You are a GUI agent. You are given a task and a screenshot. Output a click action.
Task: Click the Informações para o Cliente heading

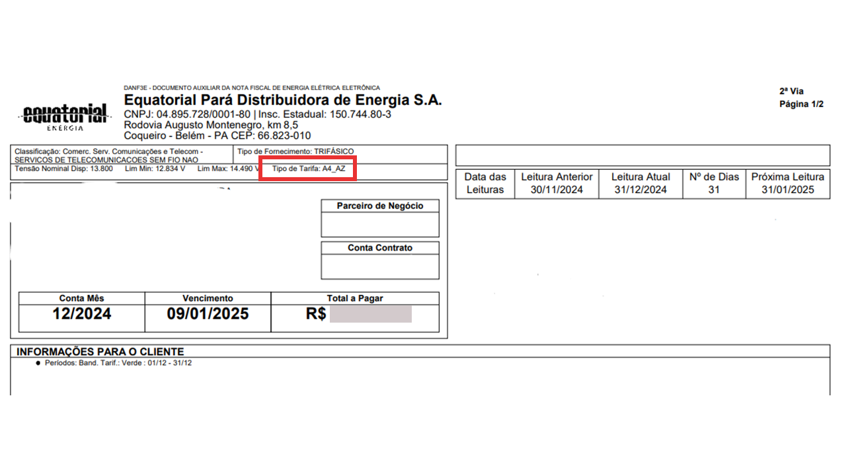point(100,352)
